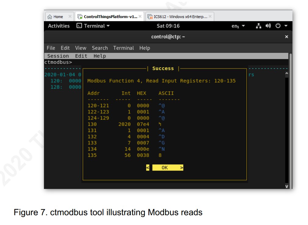
Task: Click the Terminal app icon in top bar
Action: tap(79, 26)
